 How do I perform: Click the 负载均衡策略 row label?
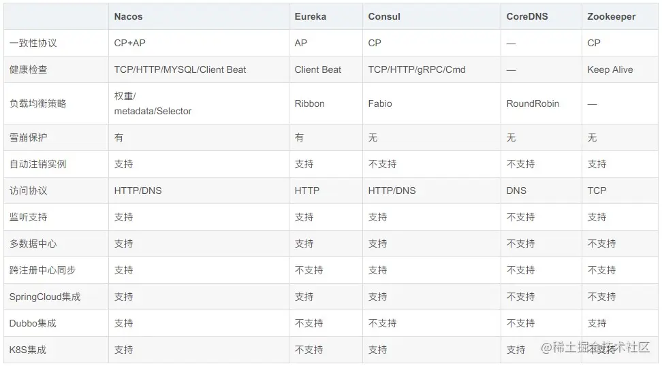pyautogui.click(x=37, y=103)
